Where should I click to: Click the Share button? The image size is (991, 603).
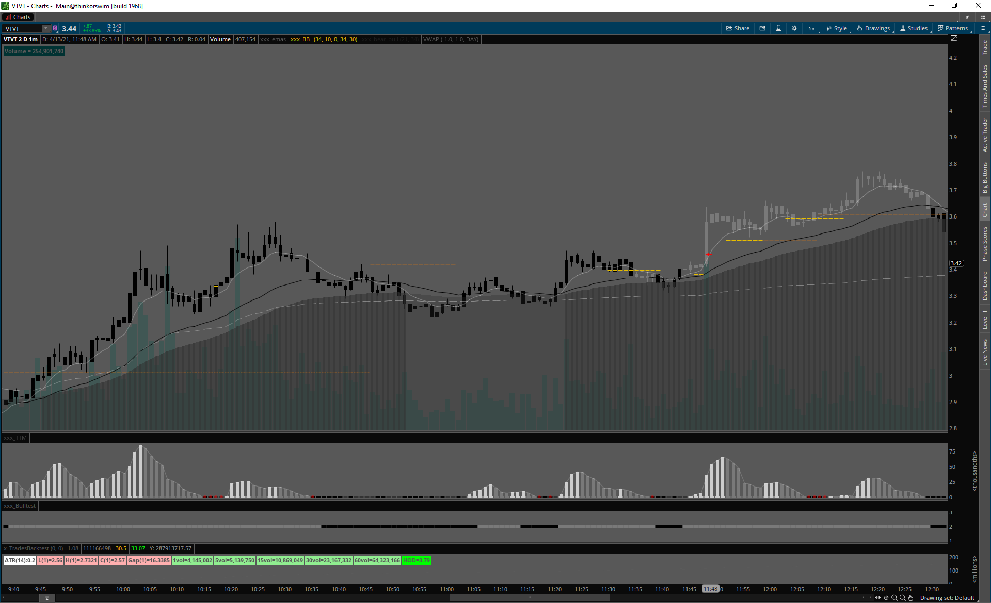(738, 28)
